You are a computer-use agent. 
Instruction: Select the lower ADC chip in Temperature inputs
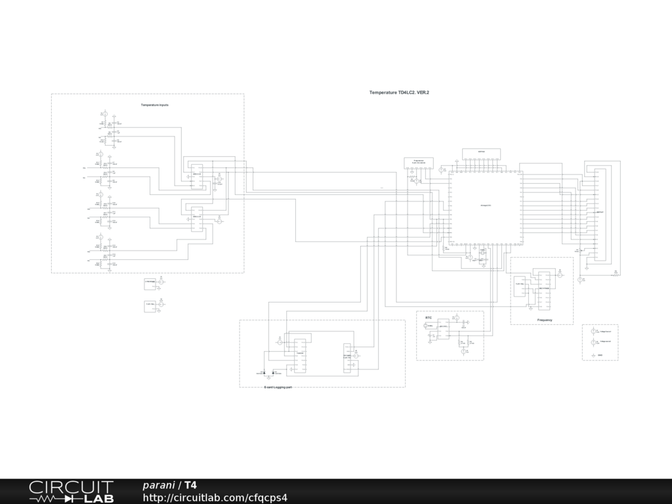[196, 220]
